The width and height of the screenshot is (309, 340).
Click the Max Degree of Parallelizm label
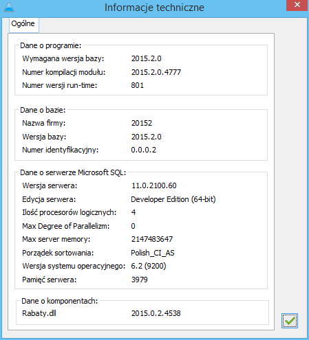coord(66,226)
